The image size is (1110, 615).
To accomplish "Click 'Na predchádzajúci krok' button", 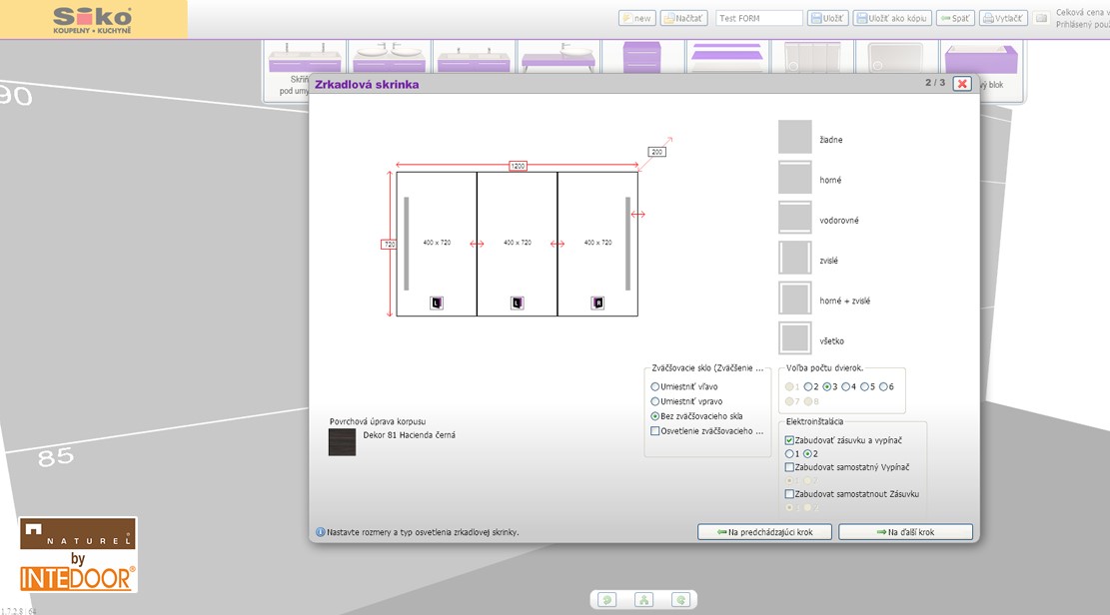I will [764, 532].
